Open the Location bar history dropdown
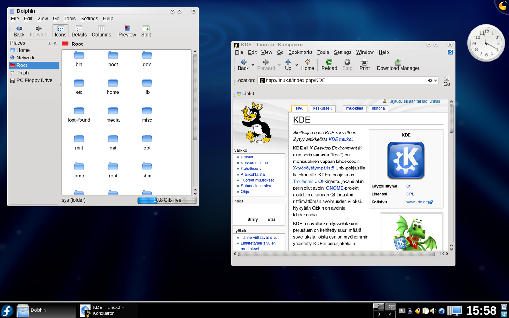 pos(436,81)
